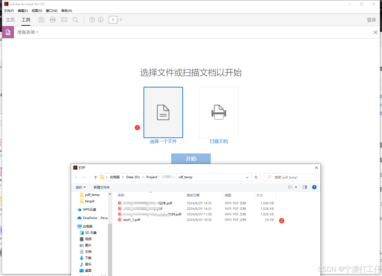The image size is (382, 276).
Task: Select OneDrive - Personal in navigation tree
Action: 93,218
